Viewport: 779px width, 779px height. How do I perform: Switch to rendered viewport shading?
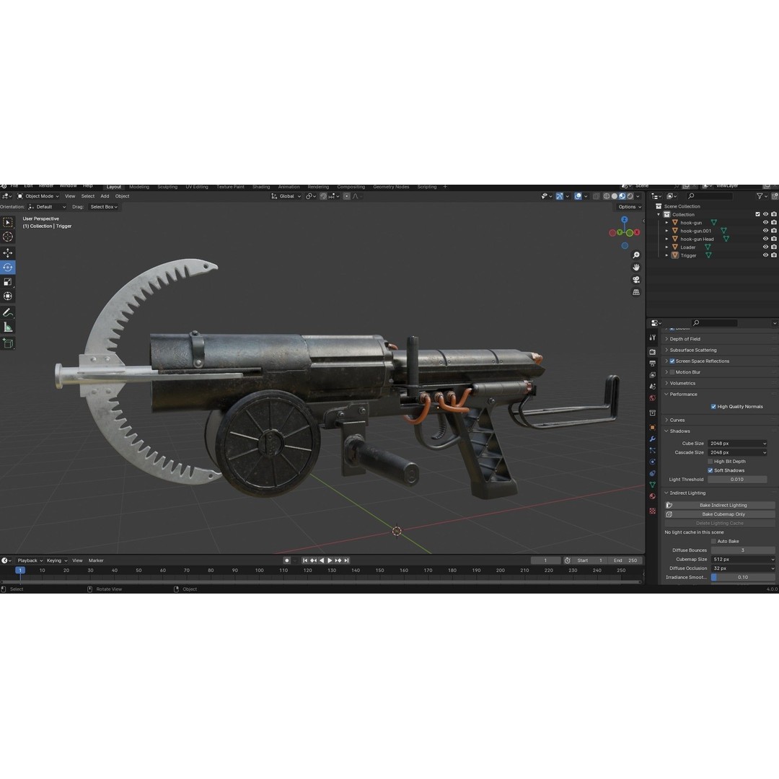click(630, 196)
